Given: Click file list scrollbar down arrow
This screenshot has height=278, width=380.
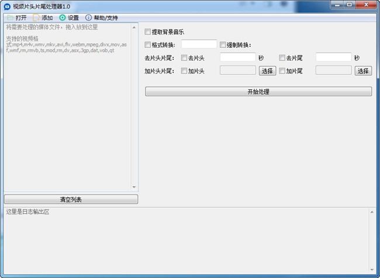Looking at the screenshot, I should point(134,187).
